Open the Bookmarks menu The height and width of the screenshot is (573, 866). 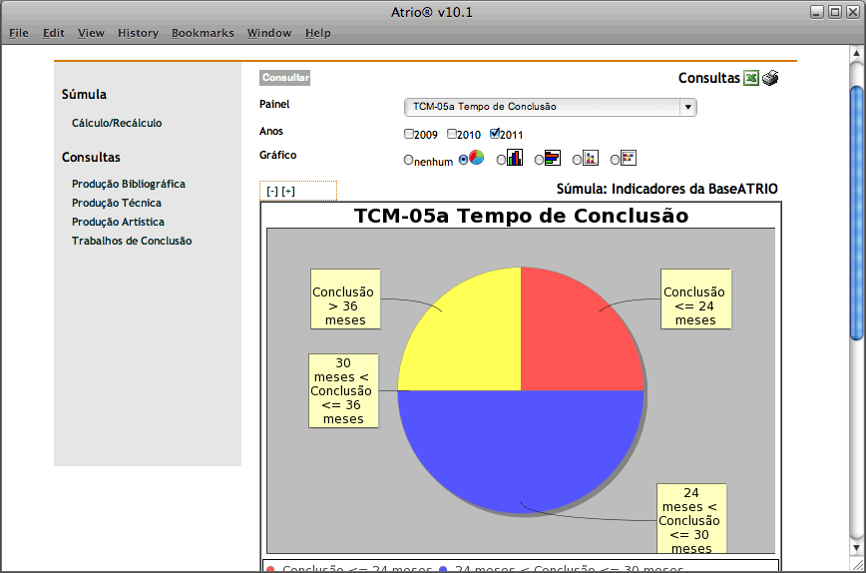pos(203,33)
